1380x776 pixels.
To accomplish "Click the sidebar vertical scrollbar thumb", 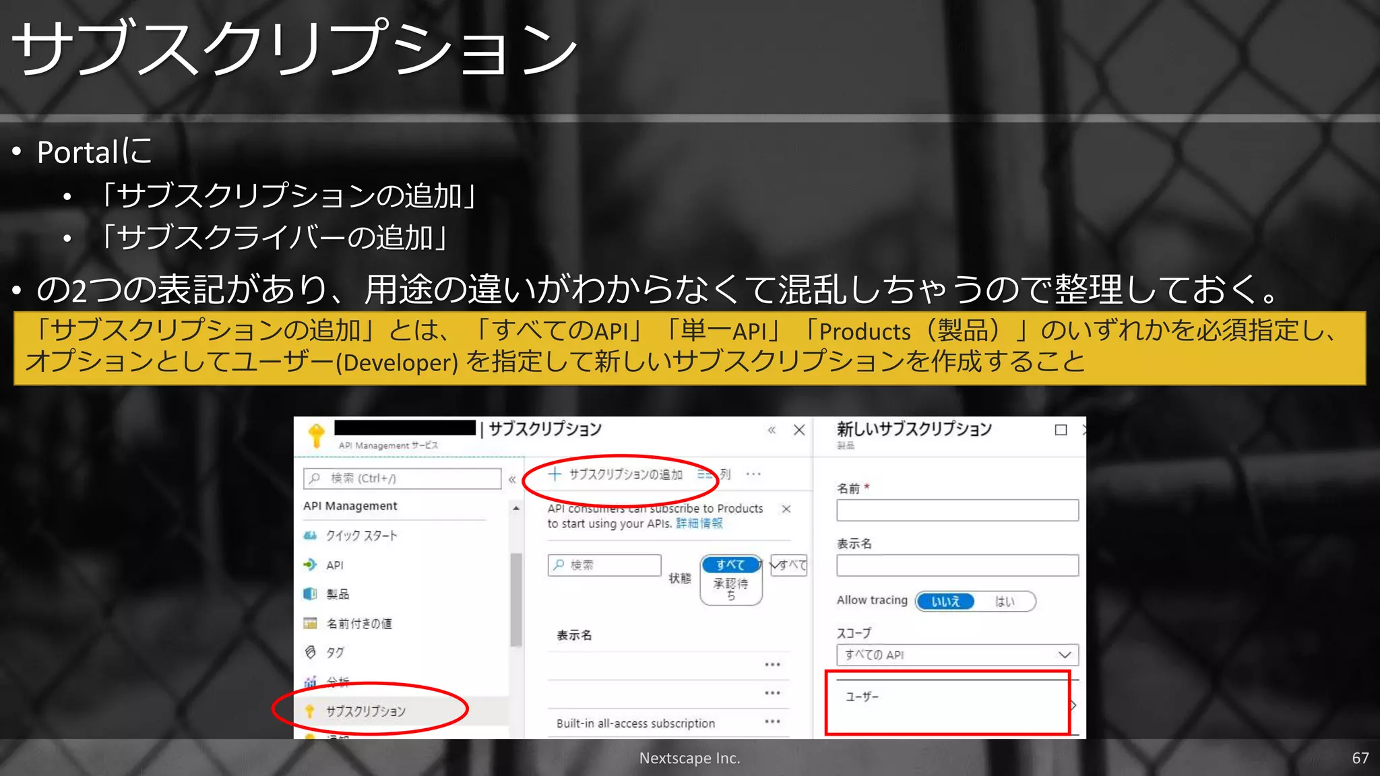I will [516, 600].
